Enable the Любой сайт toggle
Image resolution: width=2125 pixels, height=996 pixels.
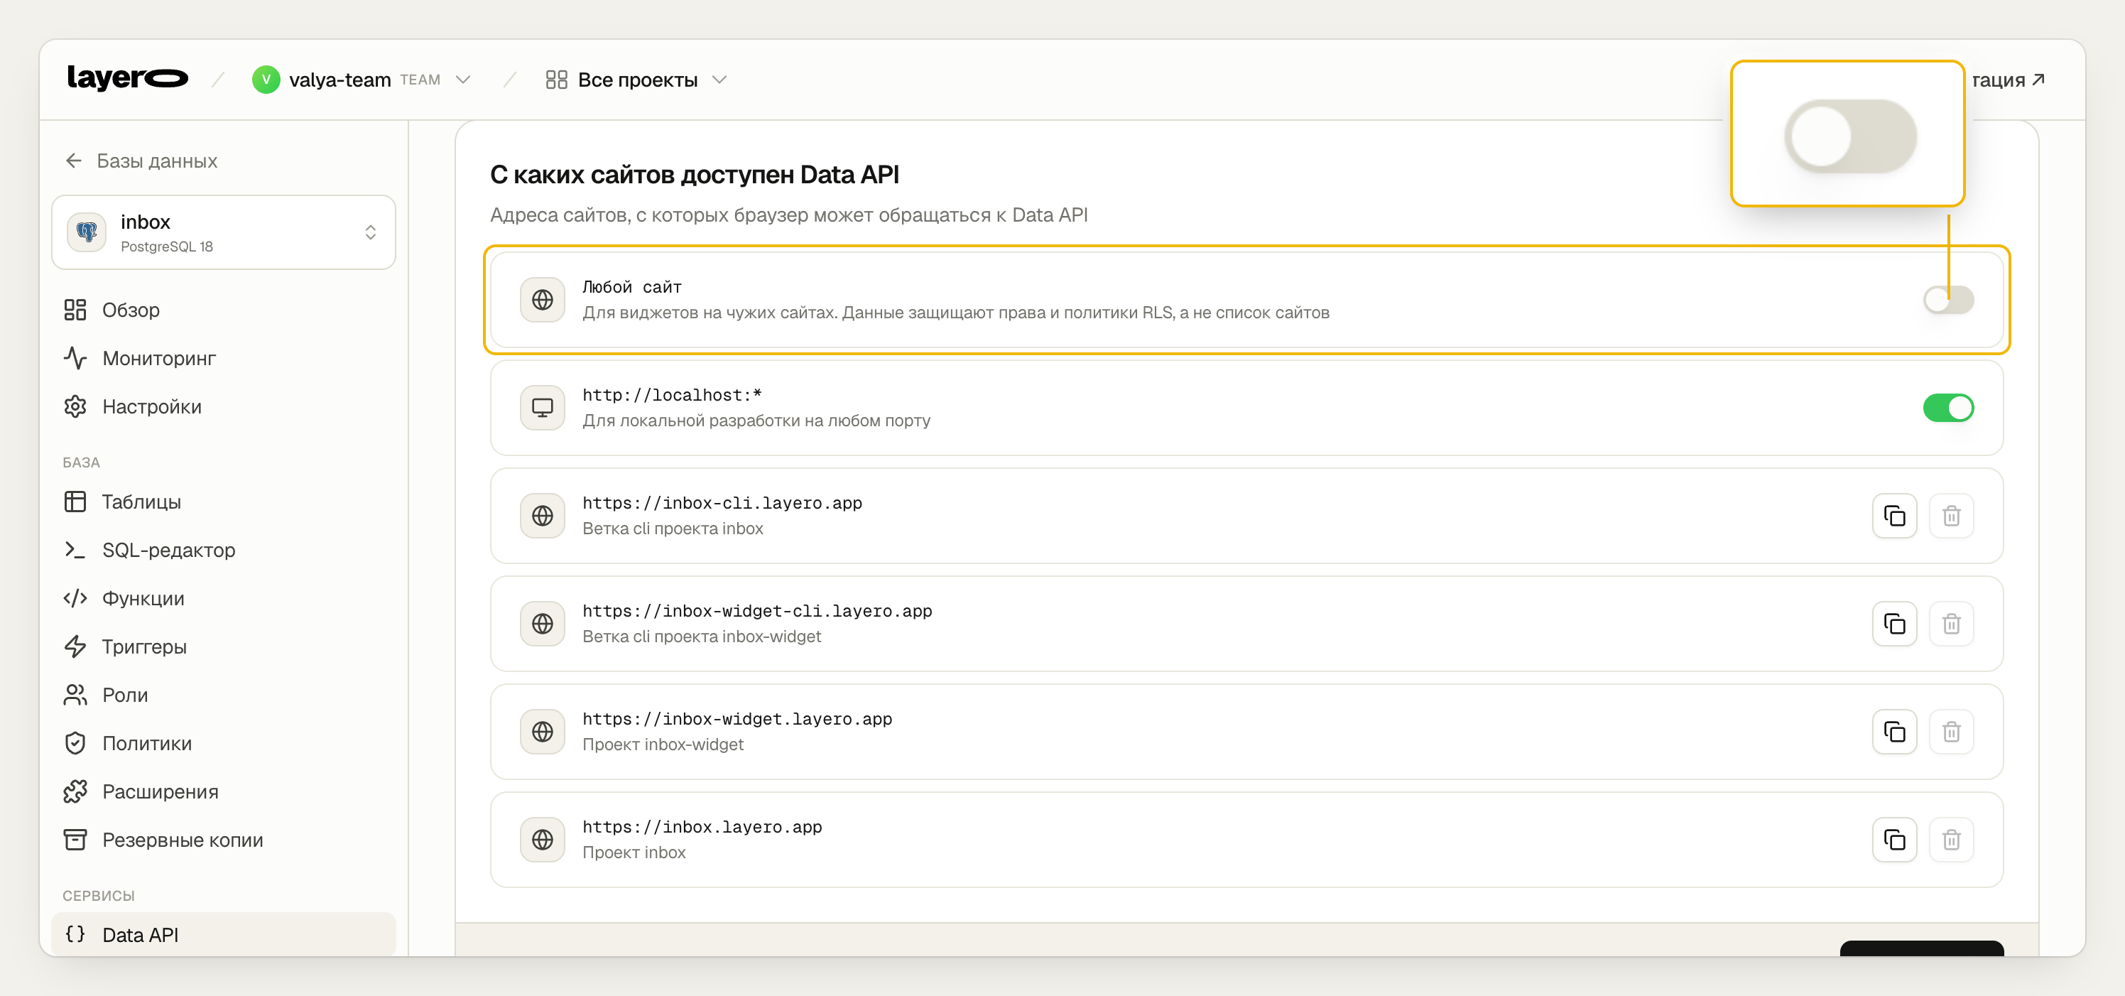(x=1948, y=300)
